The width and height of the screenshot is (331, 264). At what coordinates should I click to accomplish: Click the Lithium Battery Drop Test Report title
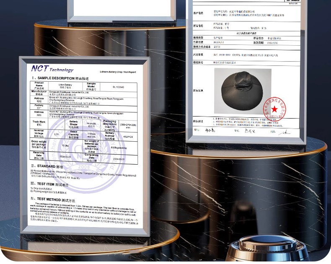point(118,72)
